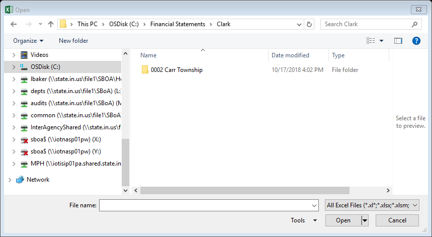Click the change view icon
This screenshot has height=237, width=432.
click(x=371, y=41)
